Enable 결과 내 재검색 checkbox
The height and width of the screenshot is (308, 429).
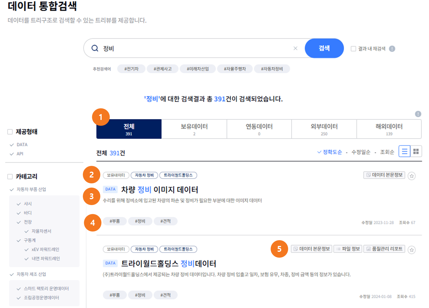[353, 49]
